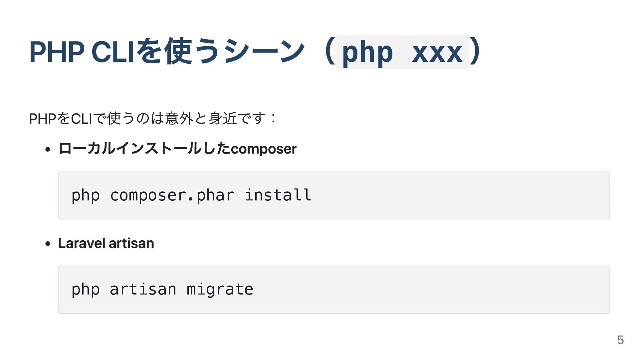Click the 'php artisan migrate' code block
This screenshot has height=359, width=639.
point(333,290)
